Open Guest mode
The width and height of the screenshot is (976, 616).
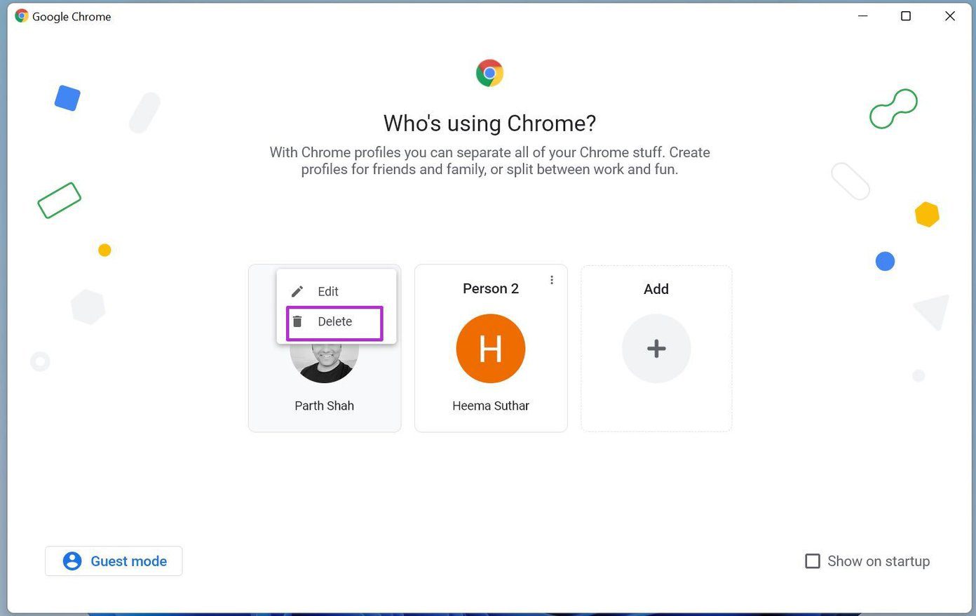tap(114, 561)
